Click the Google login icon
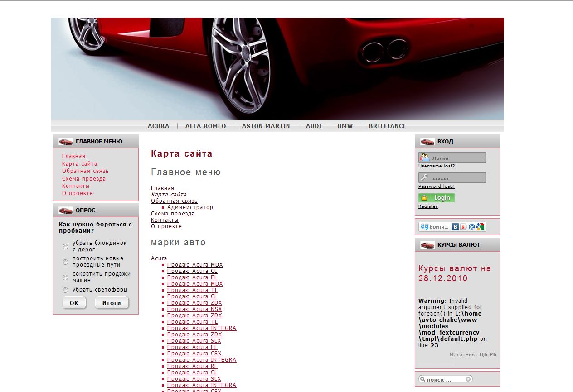The image size is (573, 392). coord(480,227)
